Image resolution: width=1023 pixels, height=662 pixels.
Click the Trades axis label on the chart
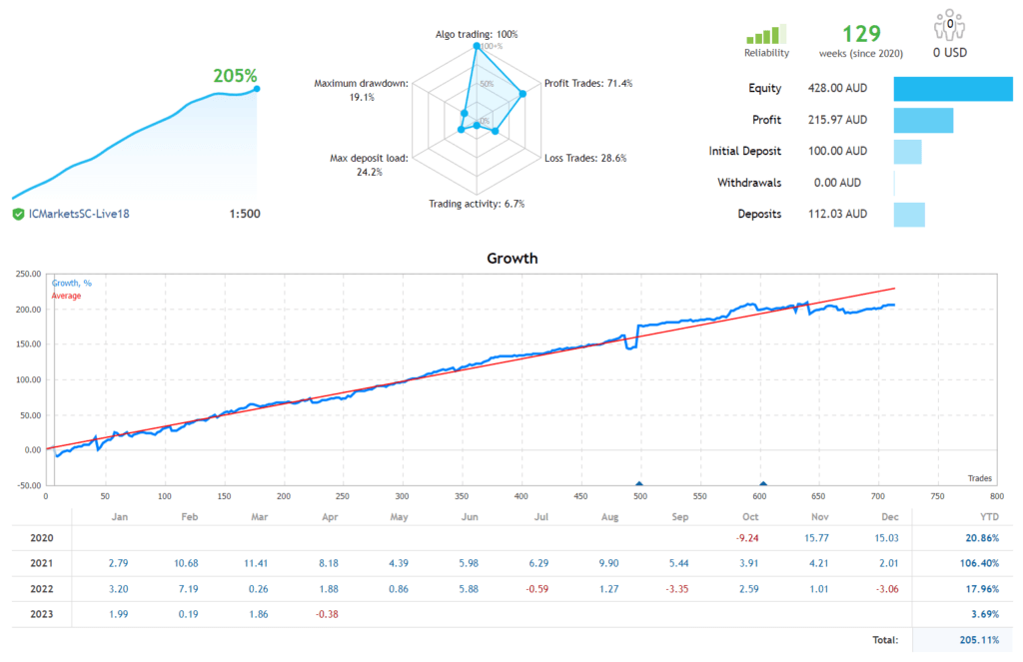tap(978, 478)
